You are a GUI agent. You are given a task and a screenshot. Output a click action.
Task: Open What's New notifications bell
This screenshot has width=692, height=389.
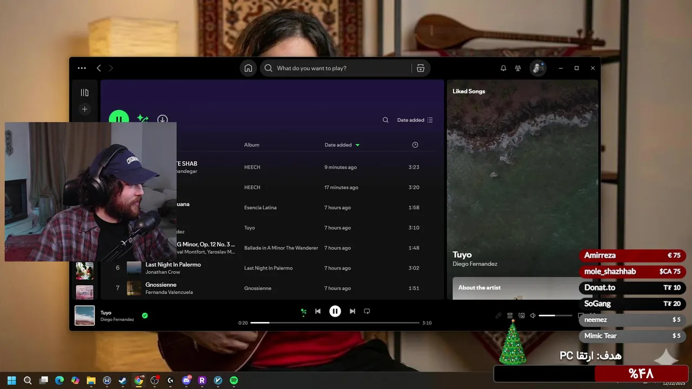point(503,68)
